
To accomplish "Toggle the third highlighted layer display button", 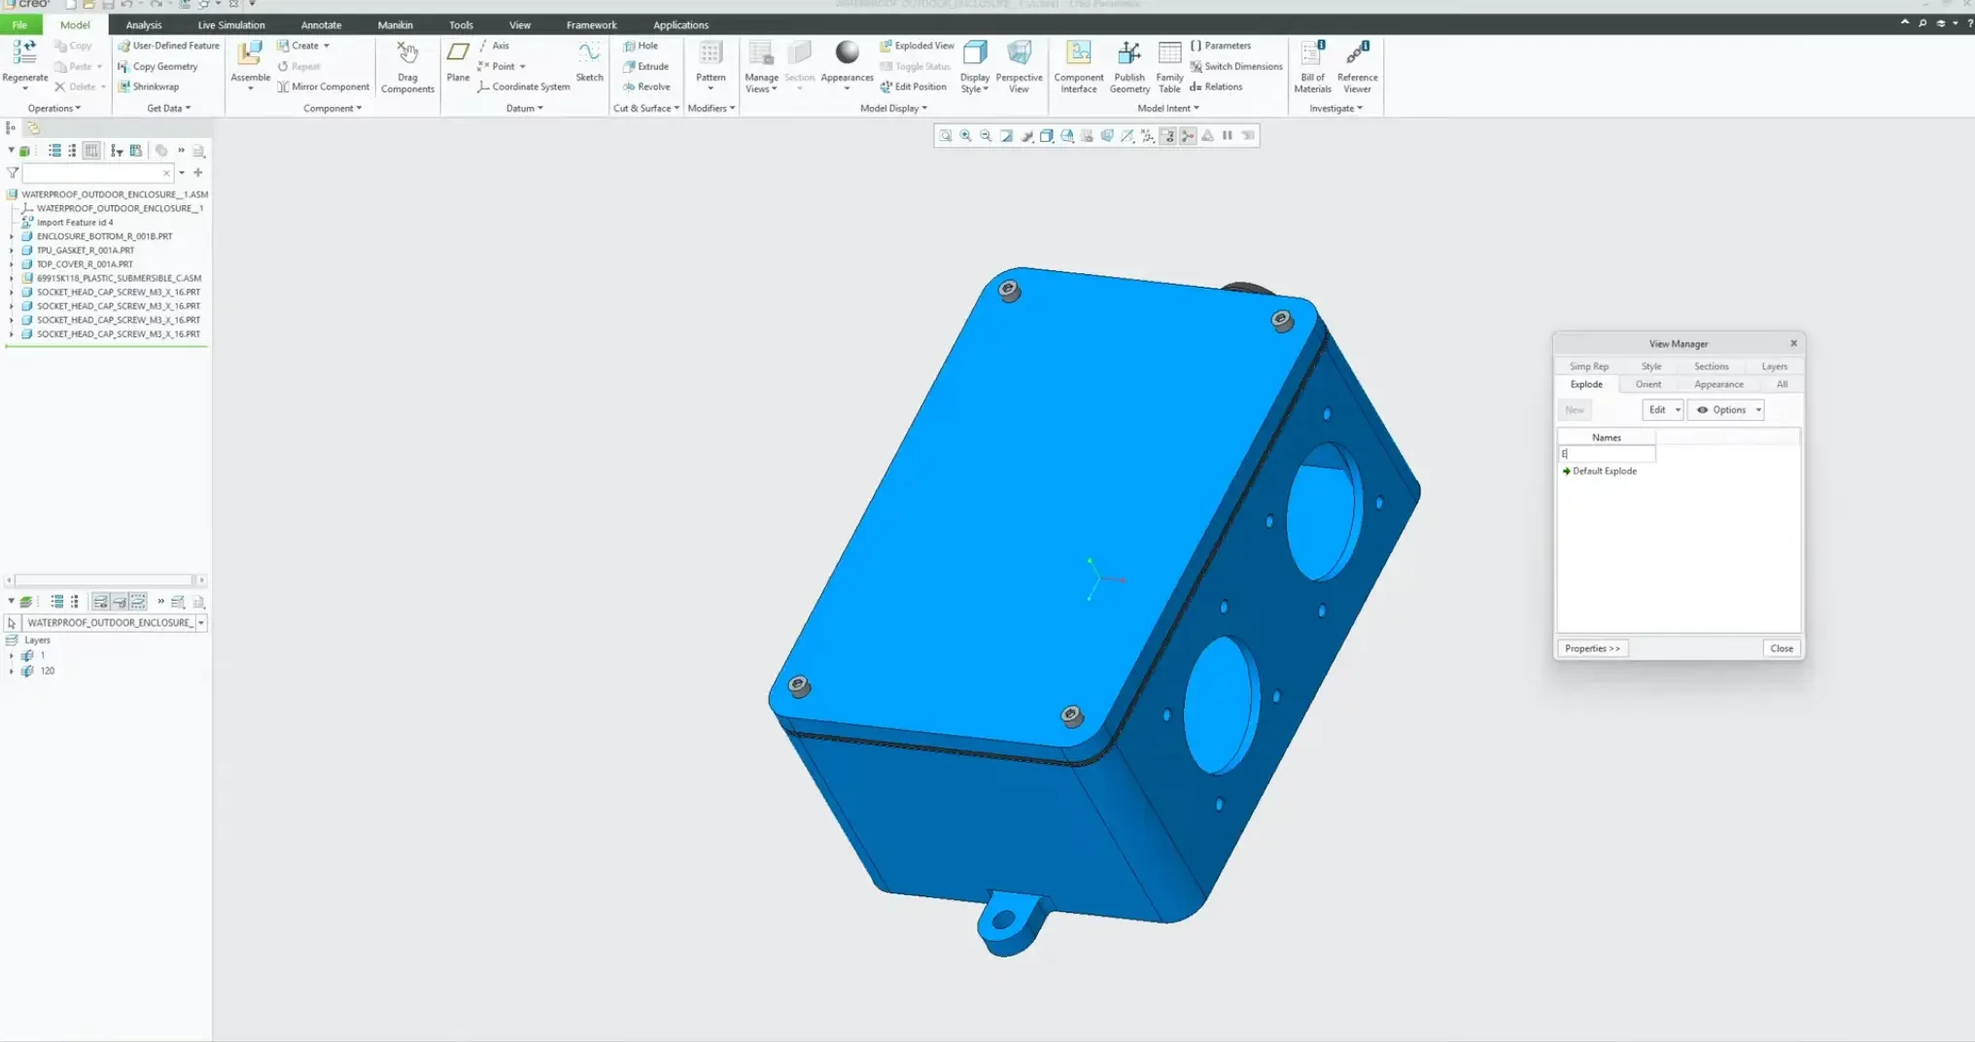I will pyautogui.click(x=138, y=602).
